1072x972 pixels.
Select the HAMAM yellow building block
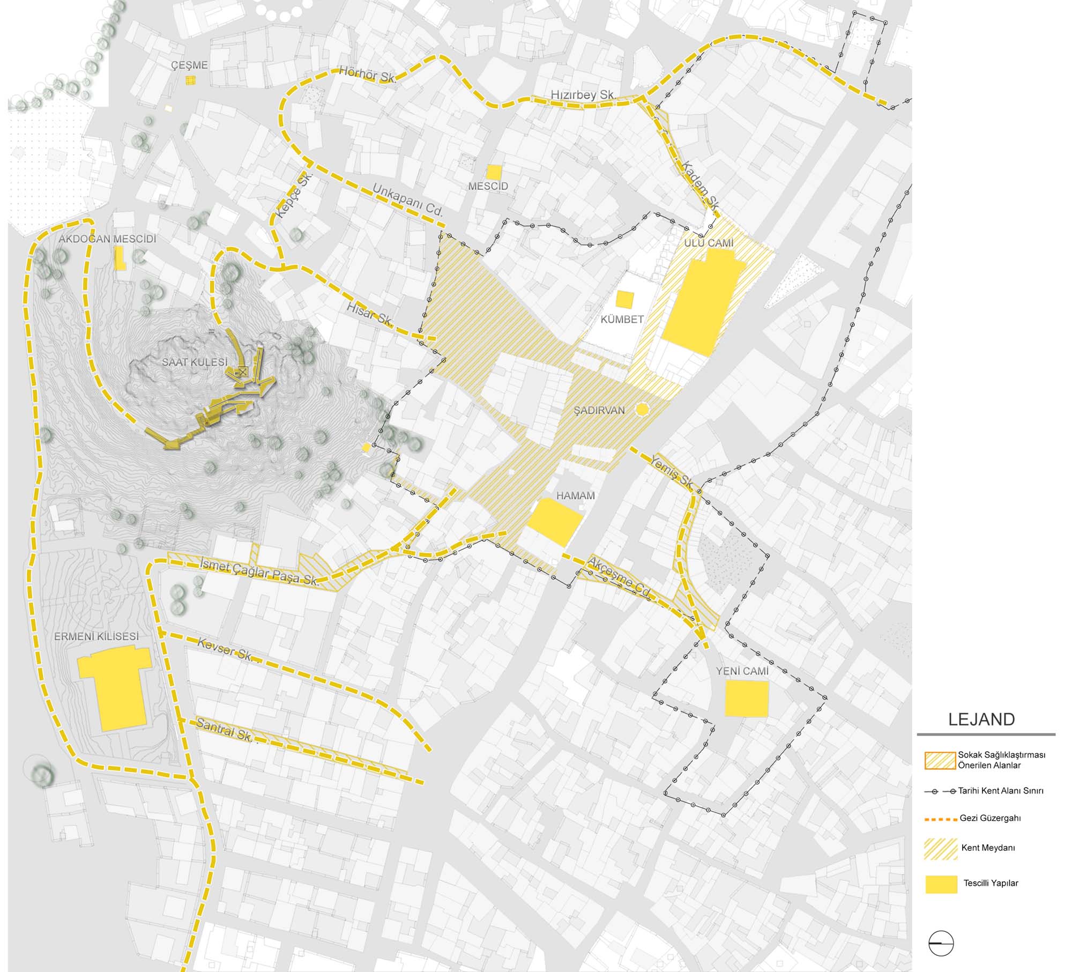point(554,521)
